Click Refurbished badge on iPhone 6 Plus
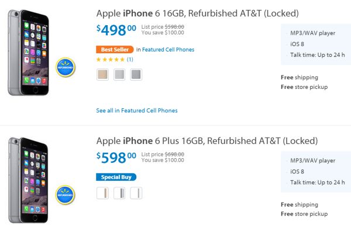This screenshot has height=226, width=351. click(x=66, y=195)
